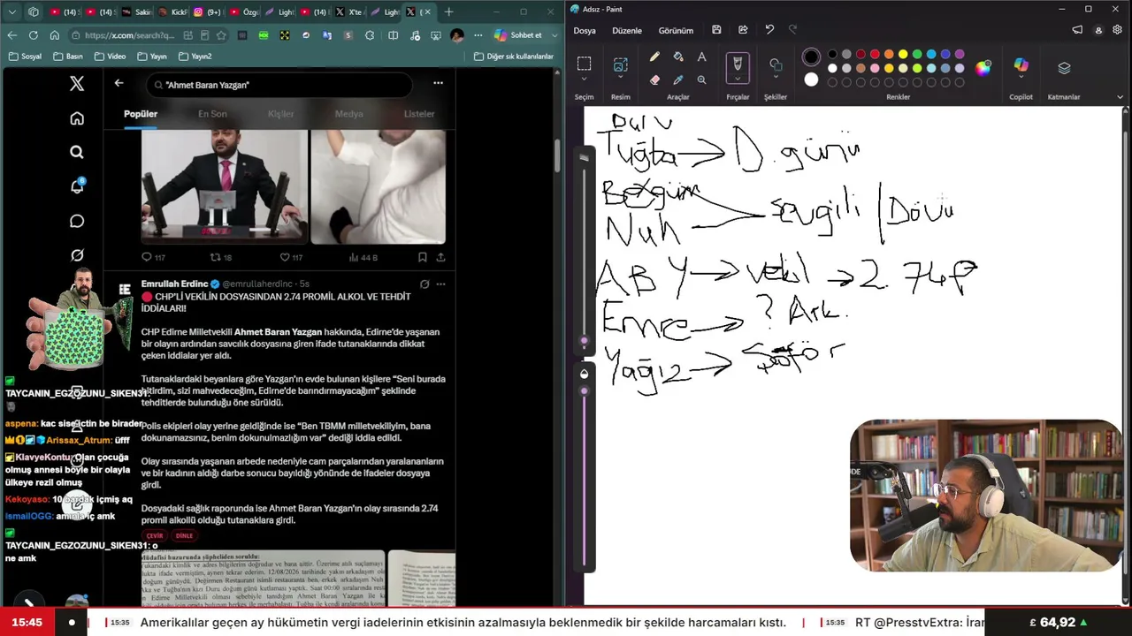Viewport: 1132px width, 636px height.
Task: Click the Sohbet et Copilot button
Action: 518,35
